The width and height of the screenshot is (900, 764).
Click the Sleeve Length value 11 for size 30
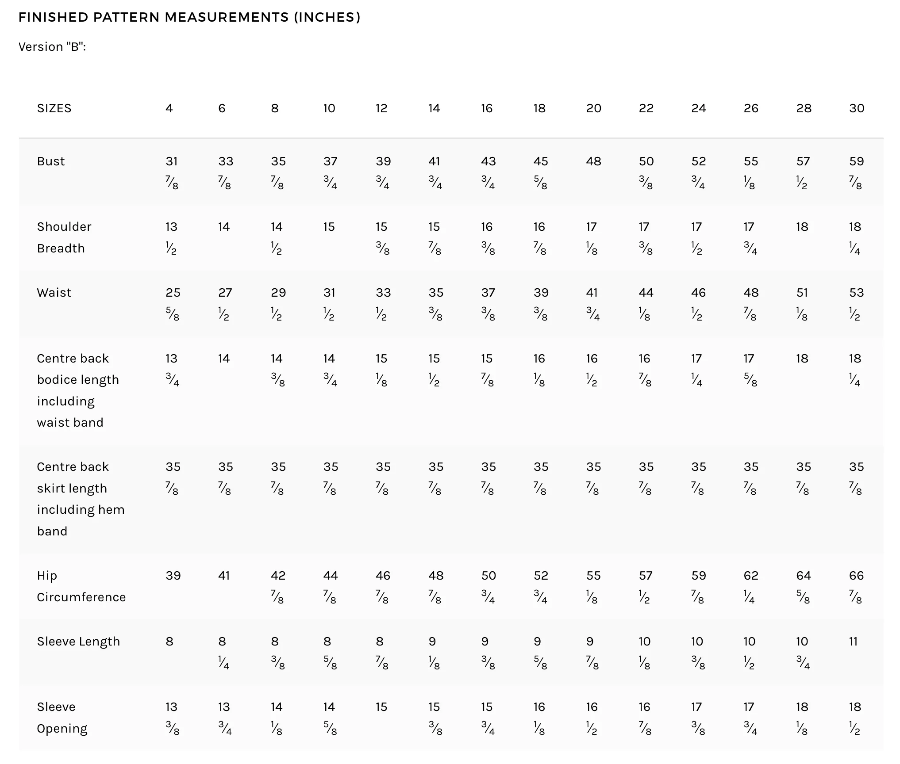pos(853,642)
